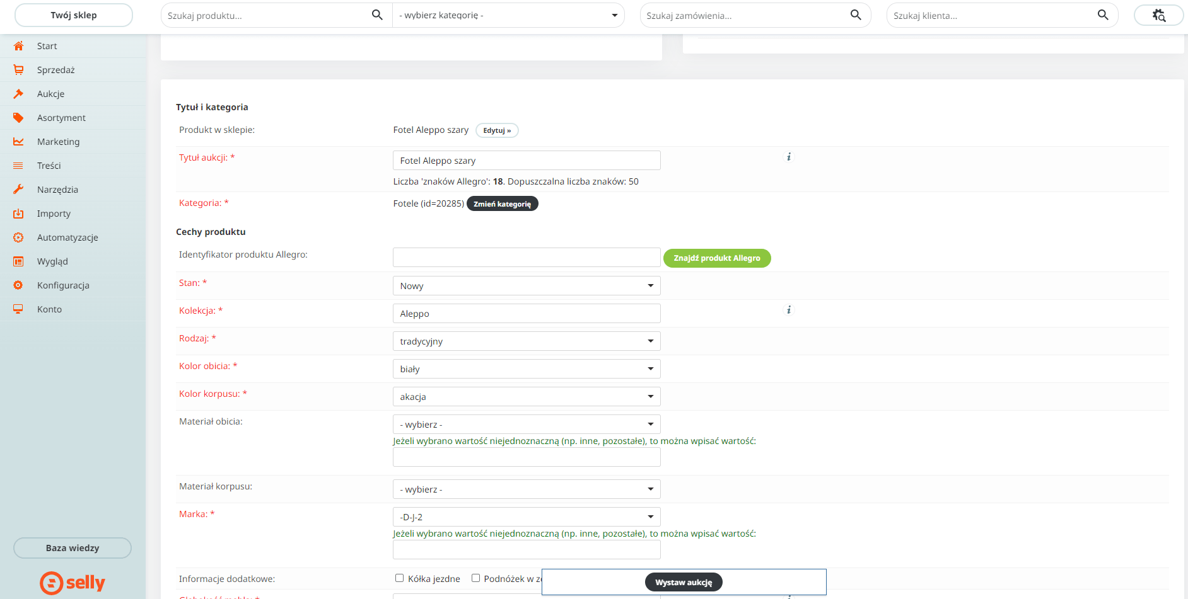Open the Stan dropdown showing Nowy
Image resolution: width=1188 pixels, height=599 pixels.
click(526, 286)
